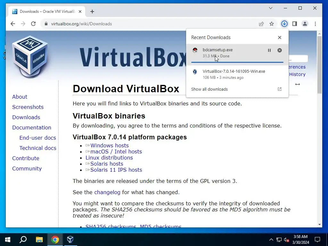Open the Documentation sidebar link
This screenshot has width=328, height=246.
32,127
